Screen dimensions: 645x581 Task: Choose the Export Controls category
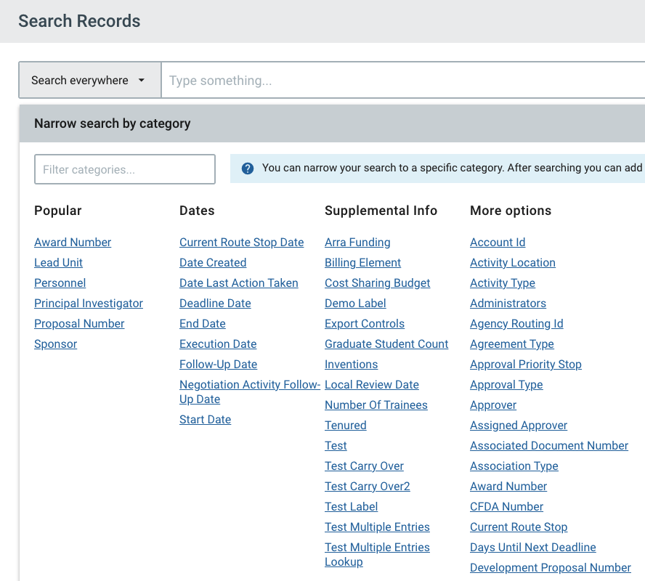(x=365, y=324)
